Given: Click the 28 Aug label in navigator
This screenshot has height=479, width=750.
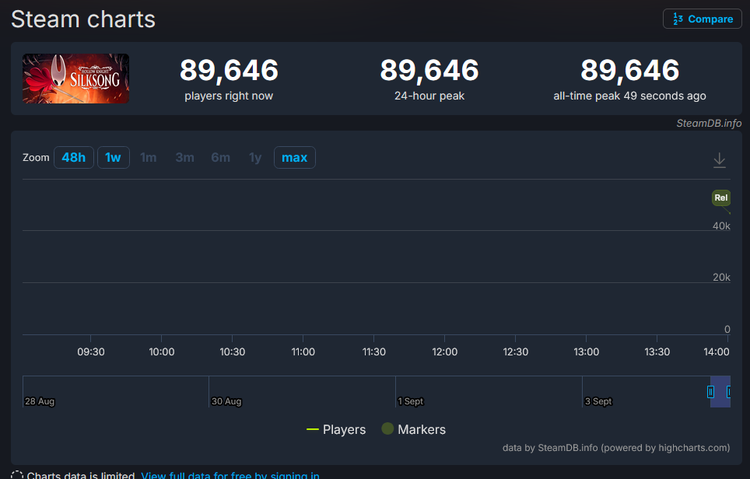Looking at the screenshot, I should (40, 401).
